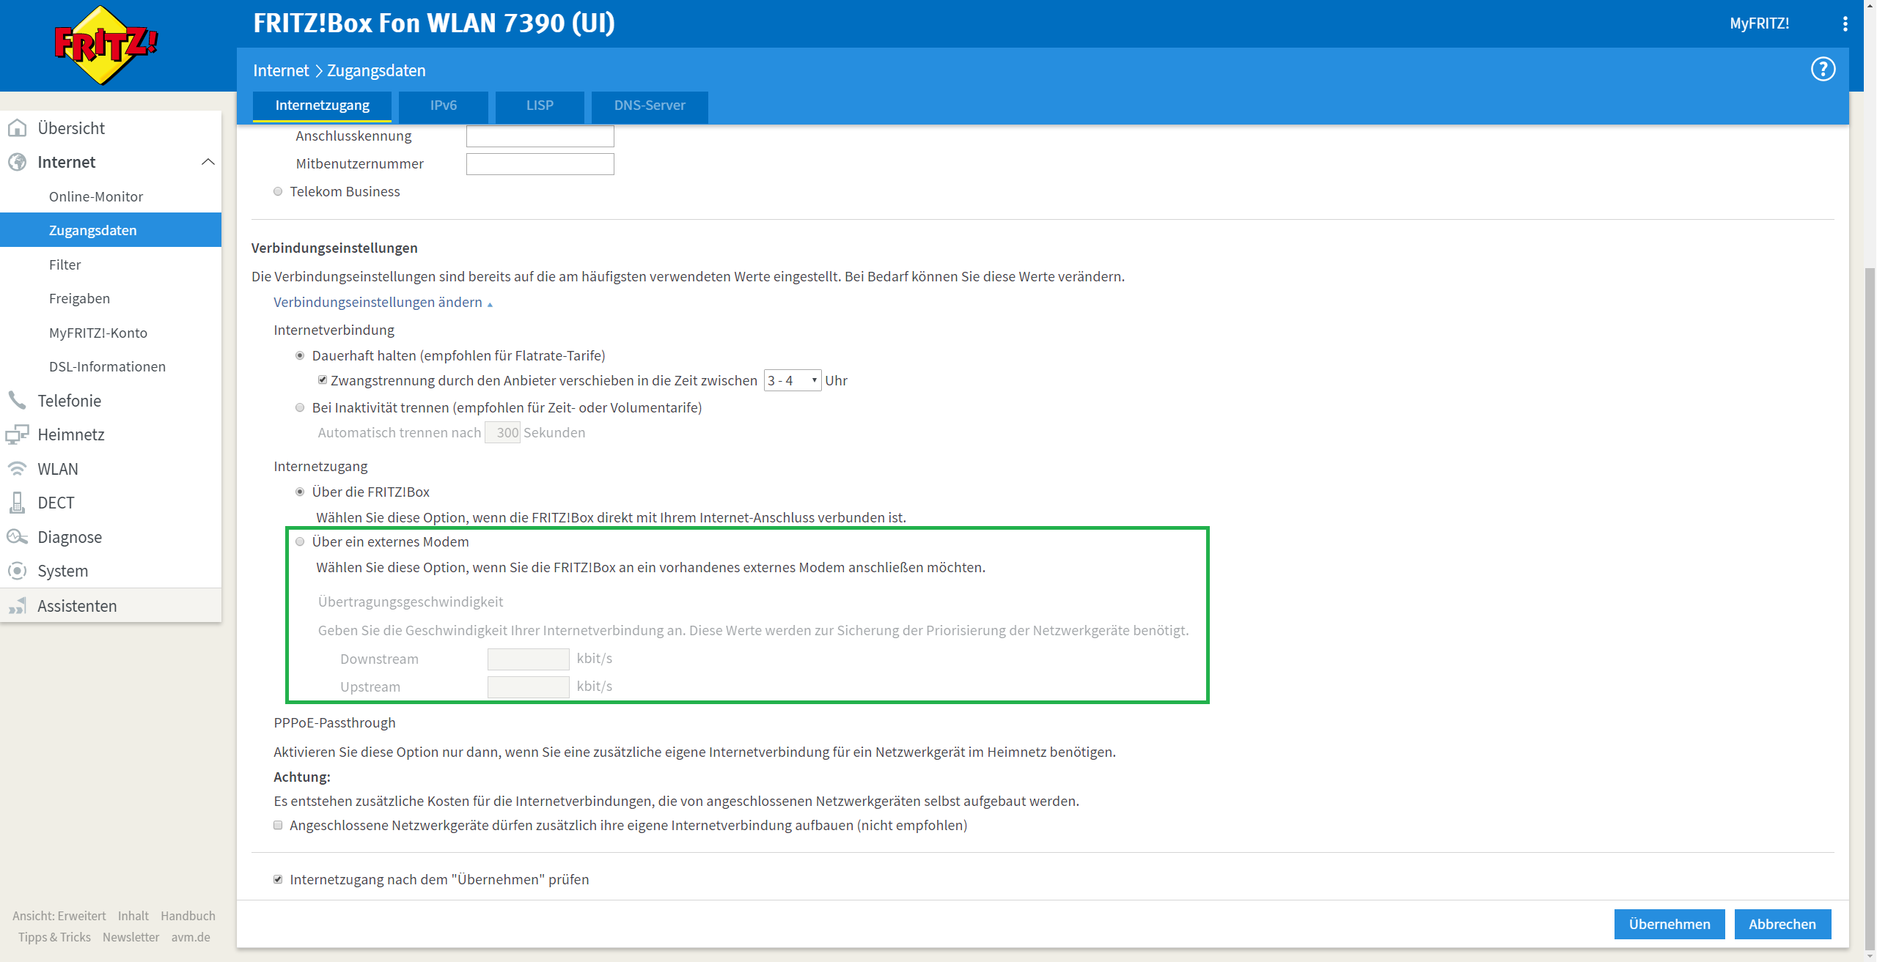This screenshot has height=962, width=1877.
Task: Enable PPPoE passthrough 'Angeschlossene Netzwerkgeräte' checkbox
Action: click(x=278, y=826)
